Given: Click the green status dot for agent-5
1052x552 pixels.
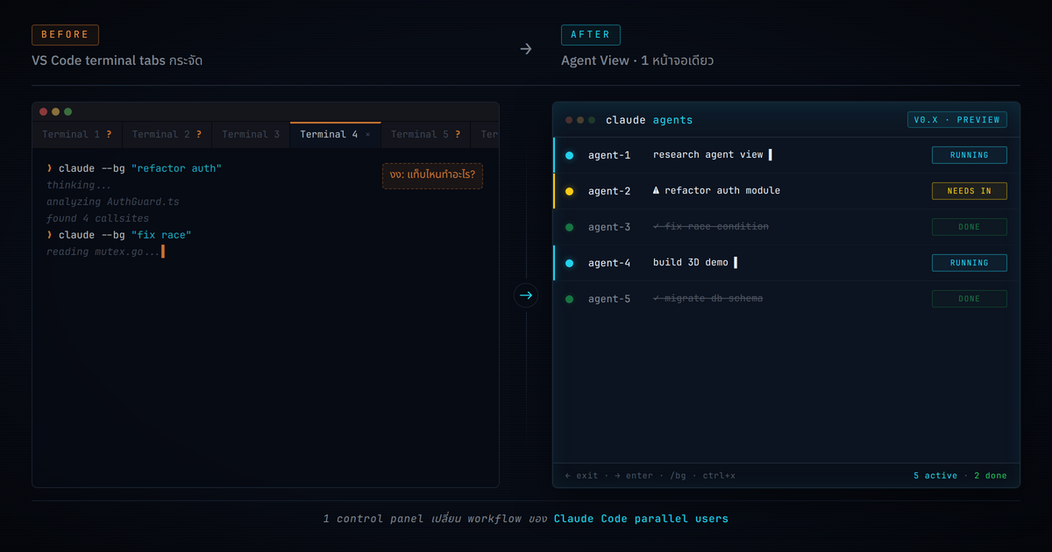Looking at the screenshot, I should point(569,299).
